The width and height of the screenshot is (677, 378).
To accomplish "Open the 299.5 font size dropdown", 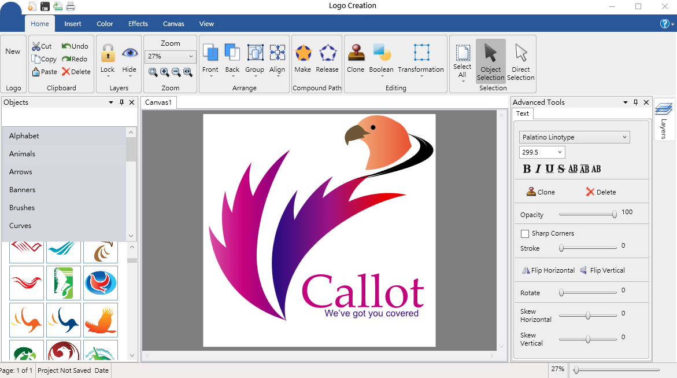I will (x=542, y=152).
